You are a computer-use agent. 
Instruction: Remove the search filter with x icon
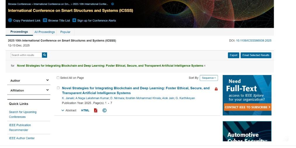coord(205,66)
